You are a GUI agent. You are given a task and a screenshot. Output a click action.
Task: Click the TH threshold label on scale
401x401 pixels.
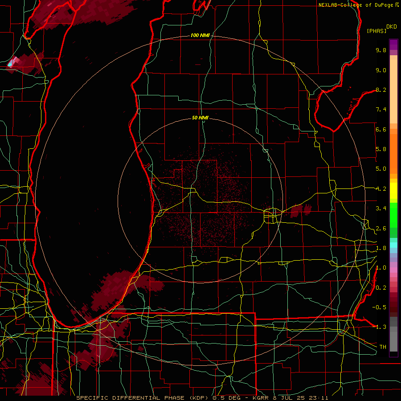click(383, 347)
